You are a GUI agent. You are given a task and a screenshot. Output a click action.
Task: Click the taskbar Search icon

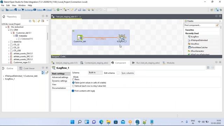pyautogui.click(x=79, y=122)
